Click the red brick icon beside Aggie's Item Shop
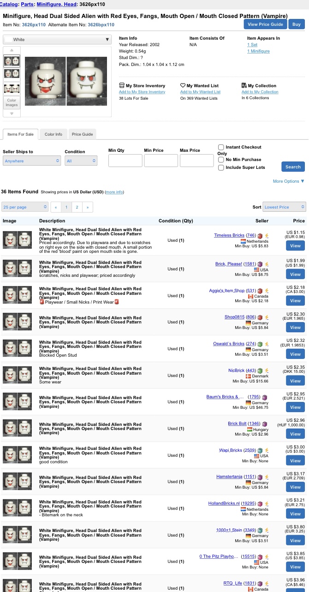The width and height of the screenshot is (309, 592). pyautogui.click(x=260, y=291)
